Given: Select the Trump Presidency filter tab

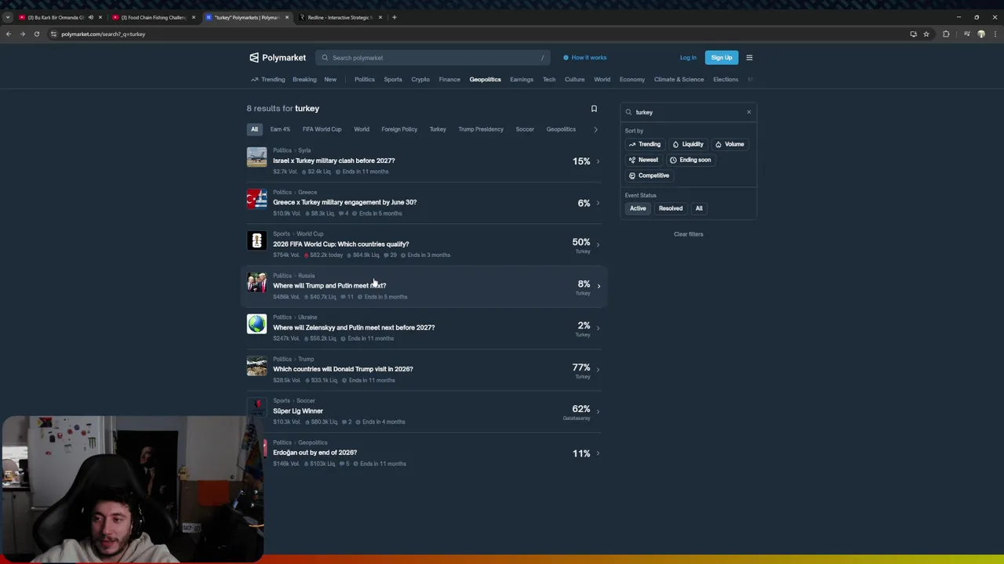Looking at the screenshot, I should pos(481,129).
